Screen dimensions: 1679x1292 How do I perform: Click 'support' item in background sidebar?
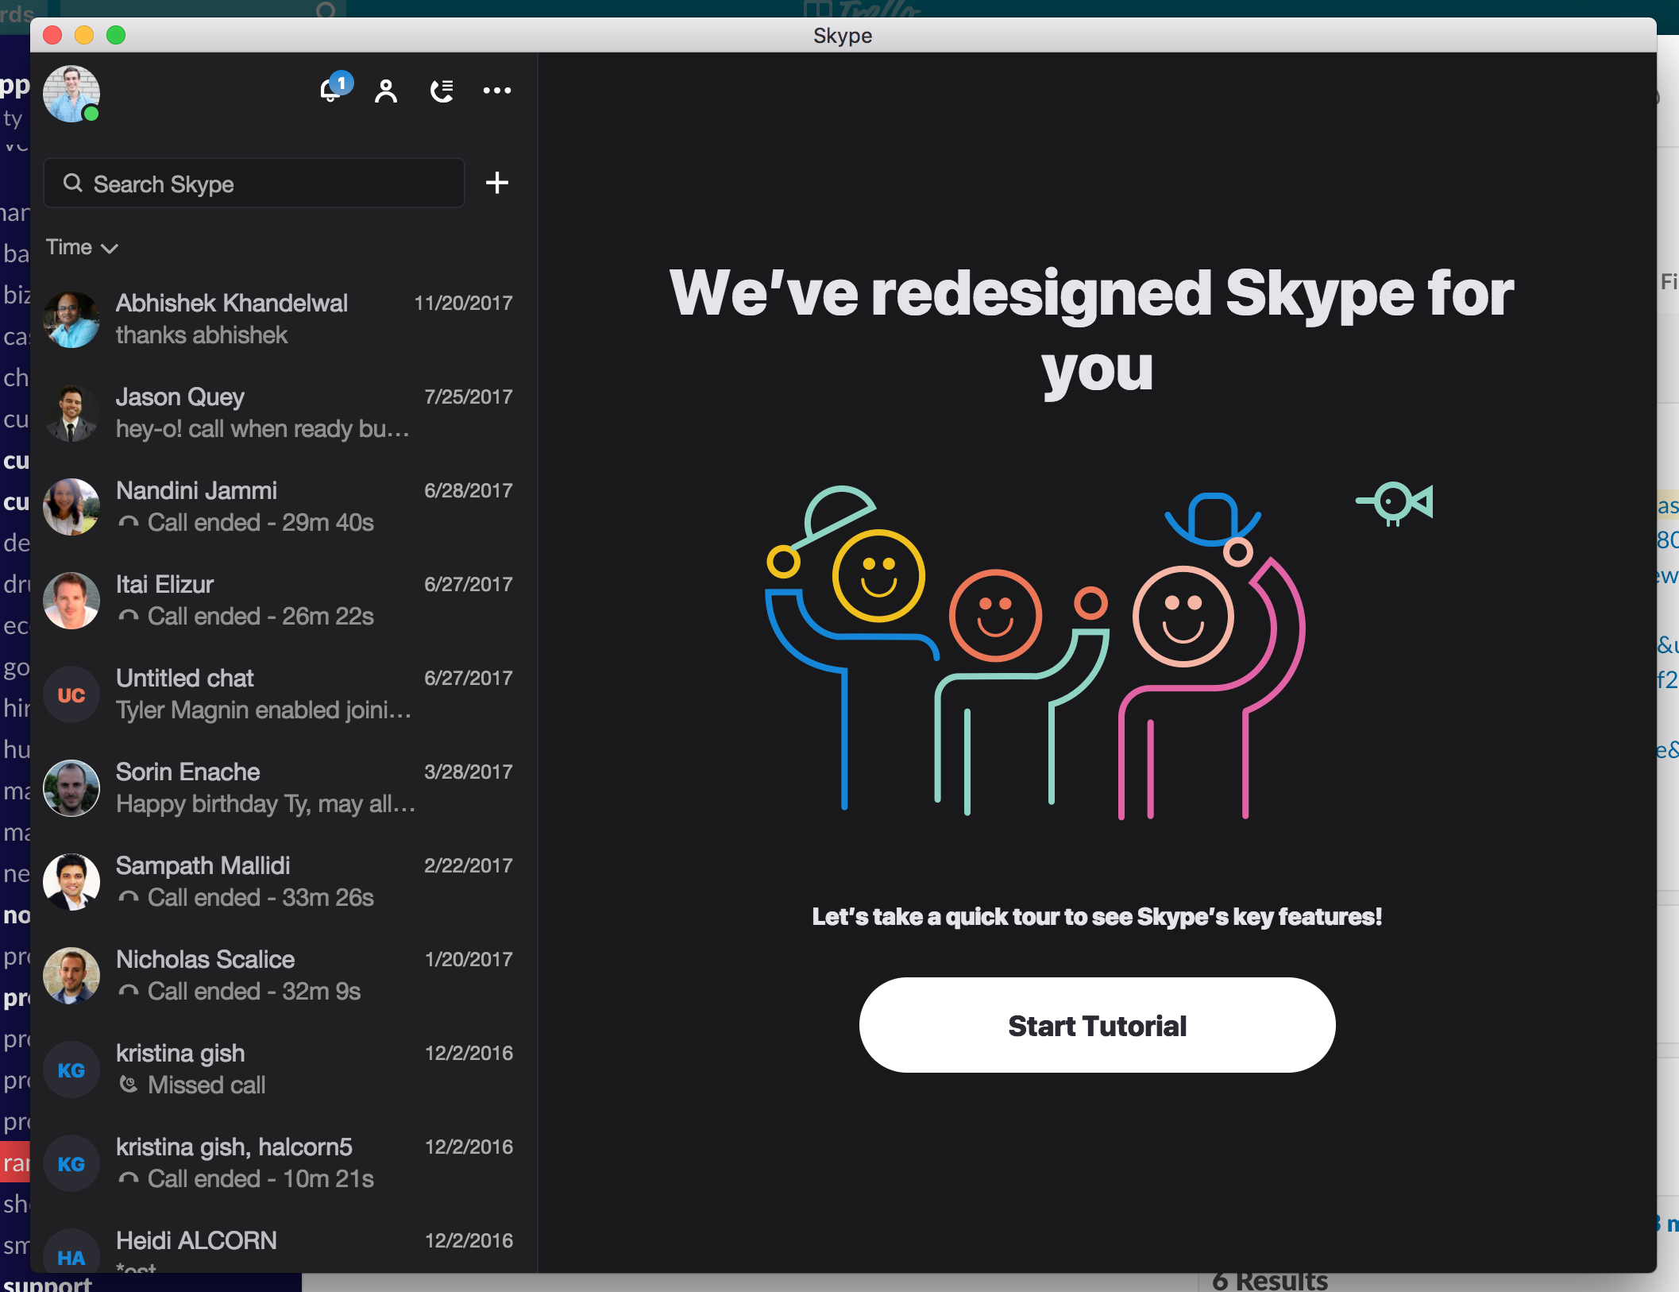pyautogui.click(x=48, y=1283)
